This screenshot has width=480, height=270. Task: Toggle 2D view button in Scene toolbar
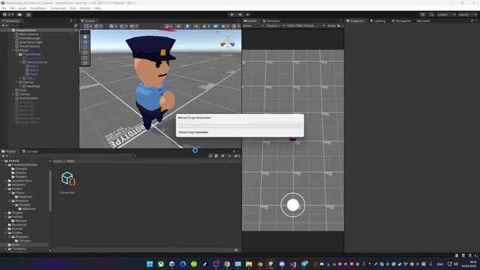coord(178,26)
